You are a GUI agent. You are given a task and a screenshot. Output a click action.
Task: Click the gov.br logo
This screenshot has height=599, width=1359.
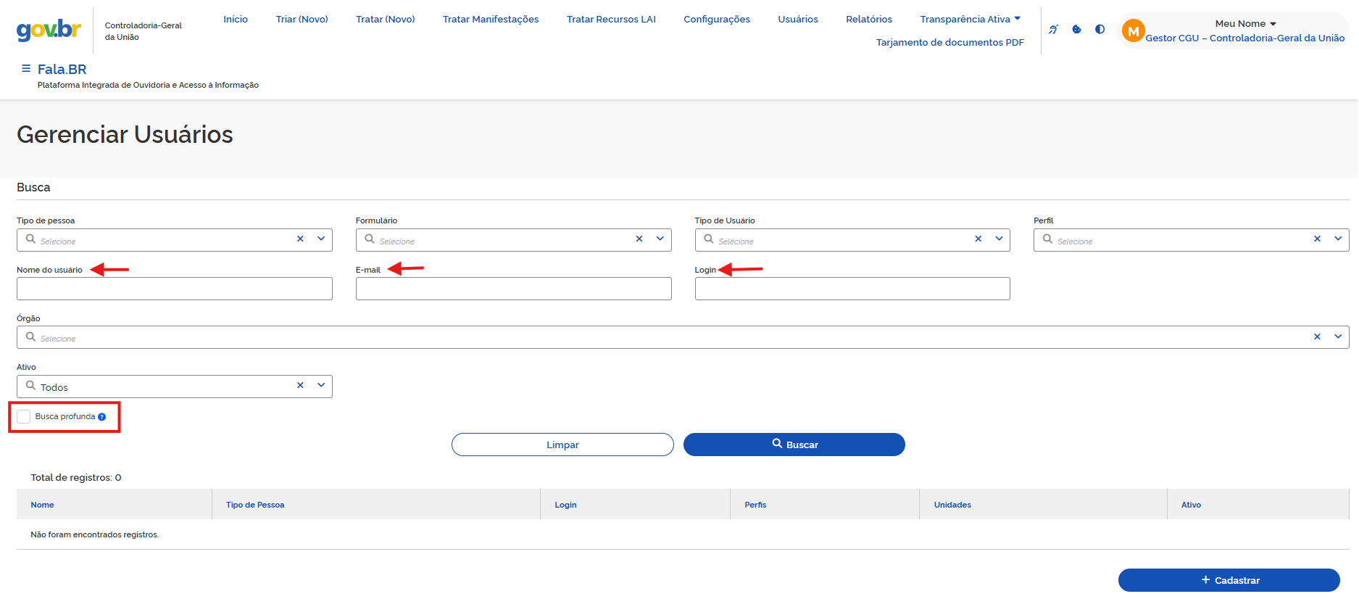coord(49,30)
